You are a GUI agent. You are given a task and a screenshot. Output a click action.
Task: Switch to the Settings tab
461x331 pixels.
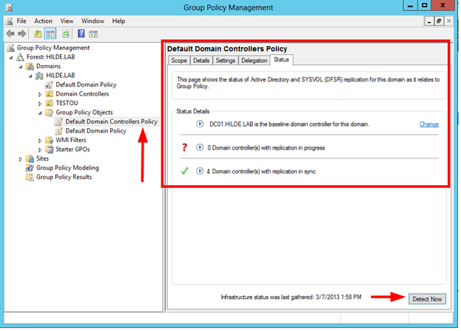(226, 60)
